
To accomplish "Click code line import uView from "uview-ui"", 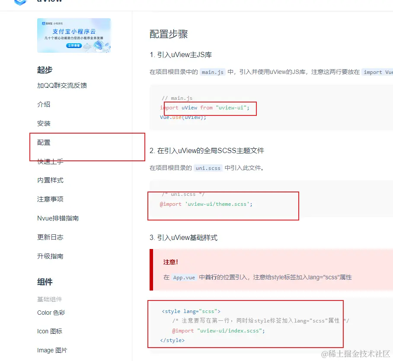I will click(x=205, y=108).
